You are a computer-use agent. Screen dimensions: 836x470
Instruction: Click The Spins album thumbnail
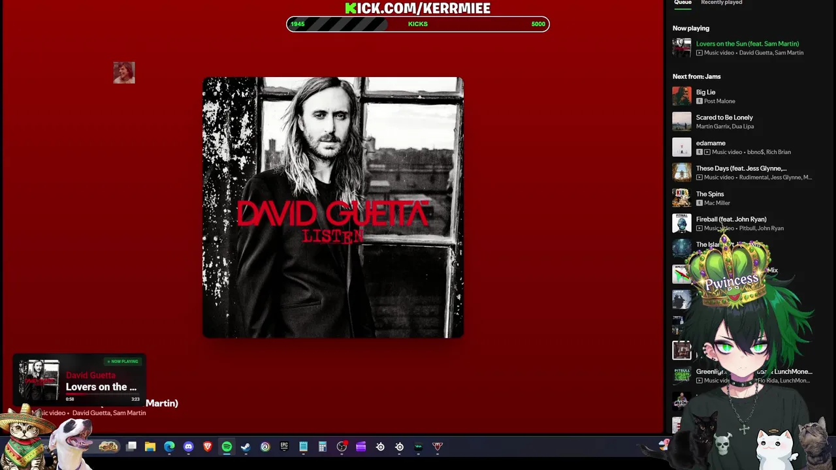(682, 198)
